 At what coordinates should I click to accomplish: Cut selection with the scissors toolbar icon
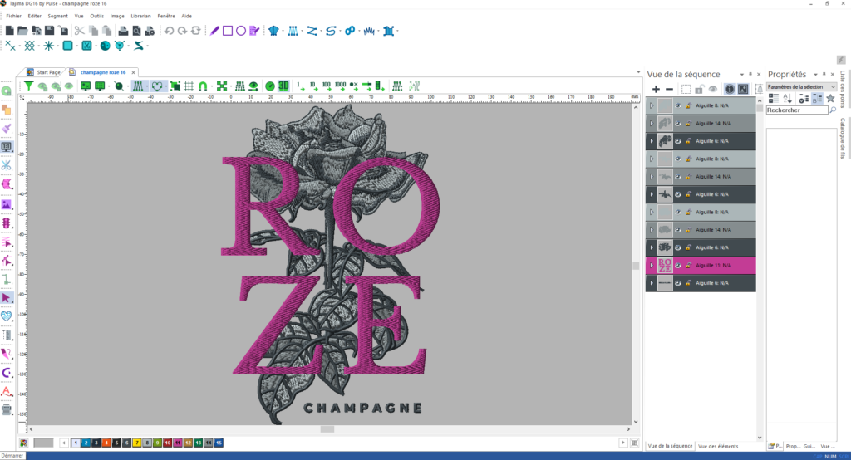click(79, 31)
